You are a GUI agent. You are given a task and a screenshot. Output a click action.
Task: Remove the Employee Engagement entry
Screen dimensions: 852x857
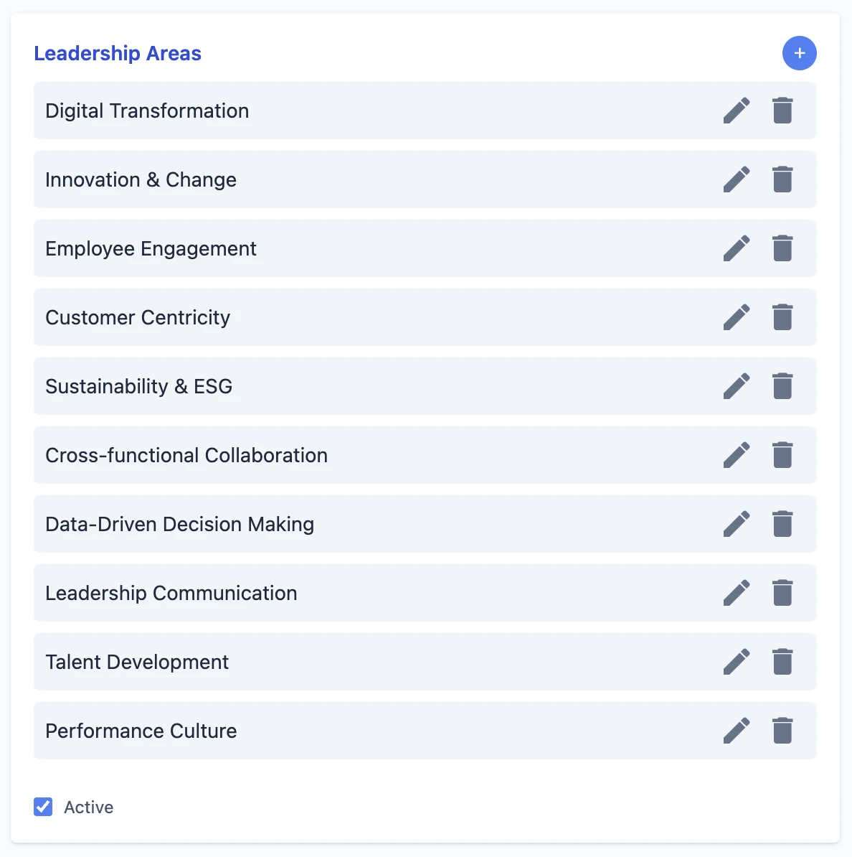tap(782, 248)
